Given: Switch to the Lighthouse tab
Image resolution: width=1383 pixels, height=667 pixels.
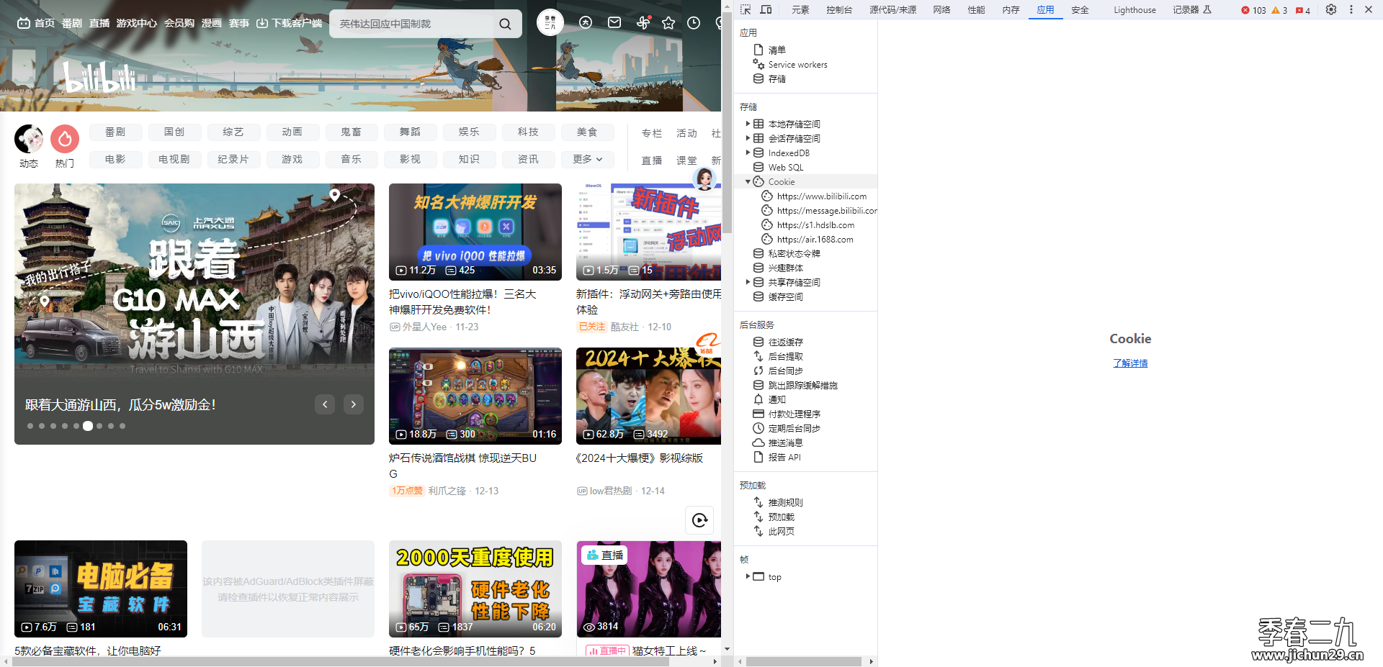Looking at the screenshot, I should click(x=1134, y=10).
